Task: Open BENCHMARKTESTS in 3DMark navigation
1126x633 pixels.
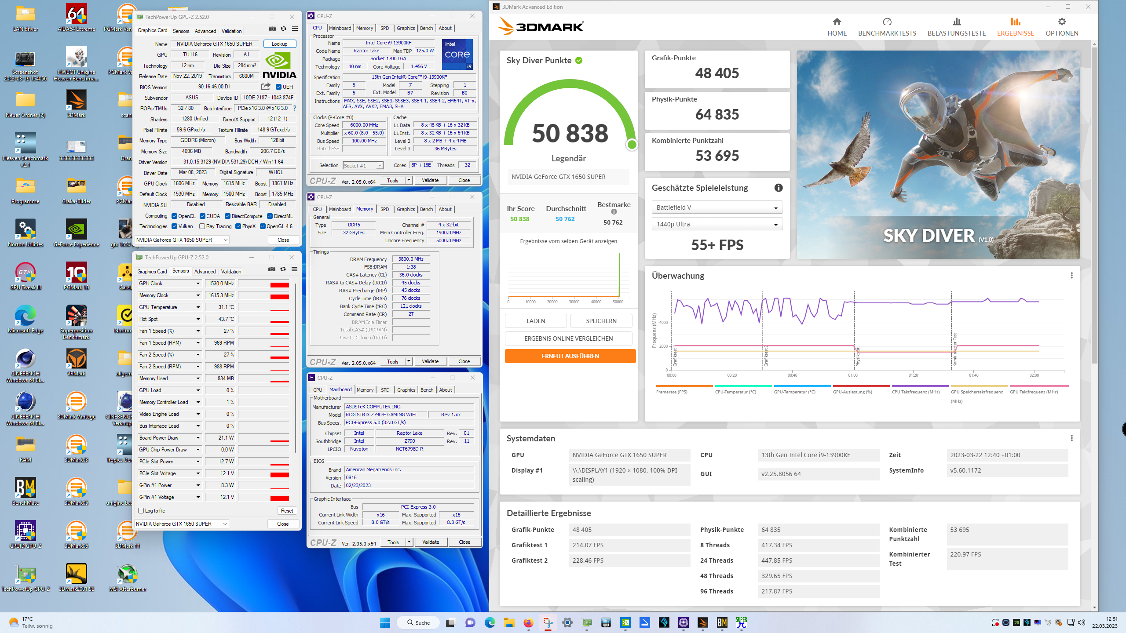Action: [887, 27]
